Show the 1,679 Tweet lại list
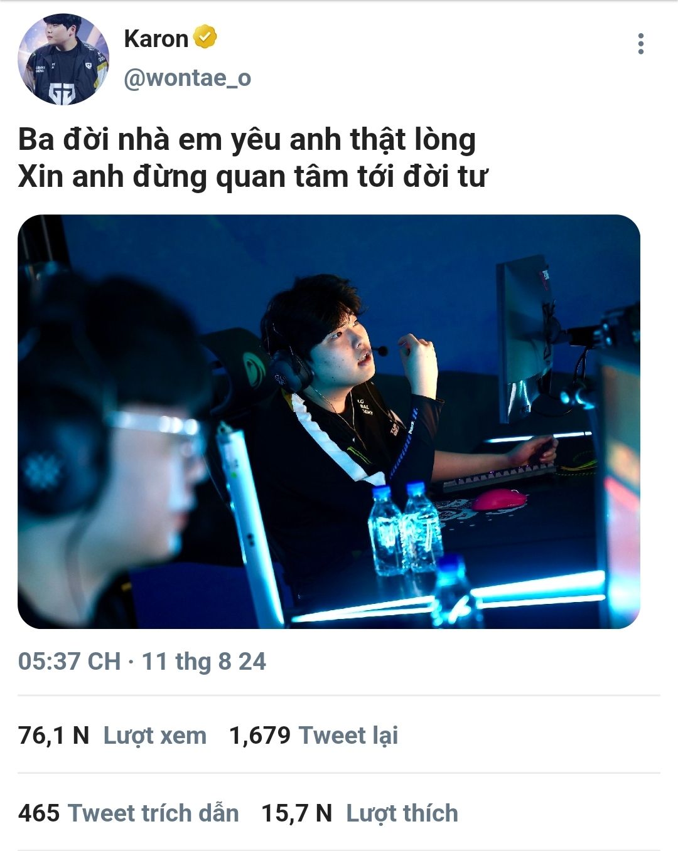Image resolution: width=678 pixels, height=851 pixels. (313, 735)
